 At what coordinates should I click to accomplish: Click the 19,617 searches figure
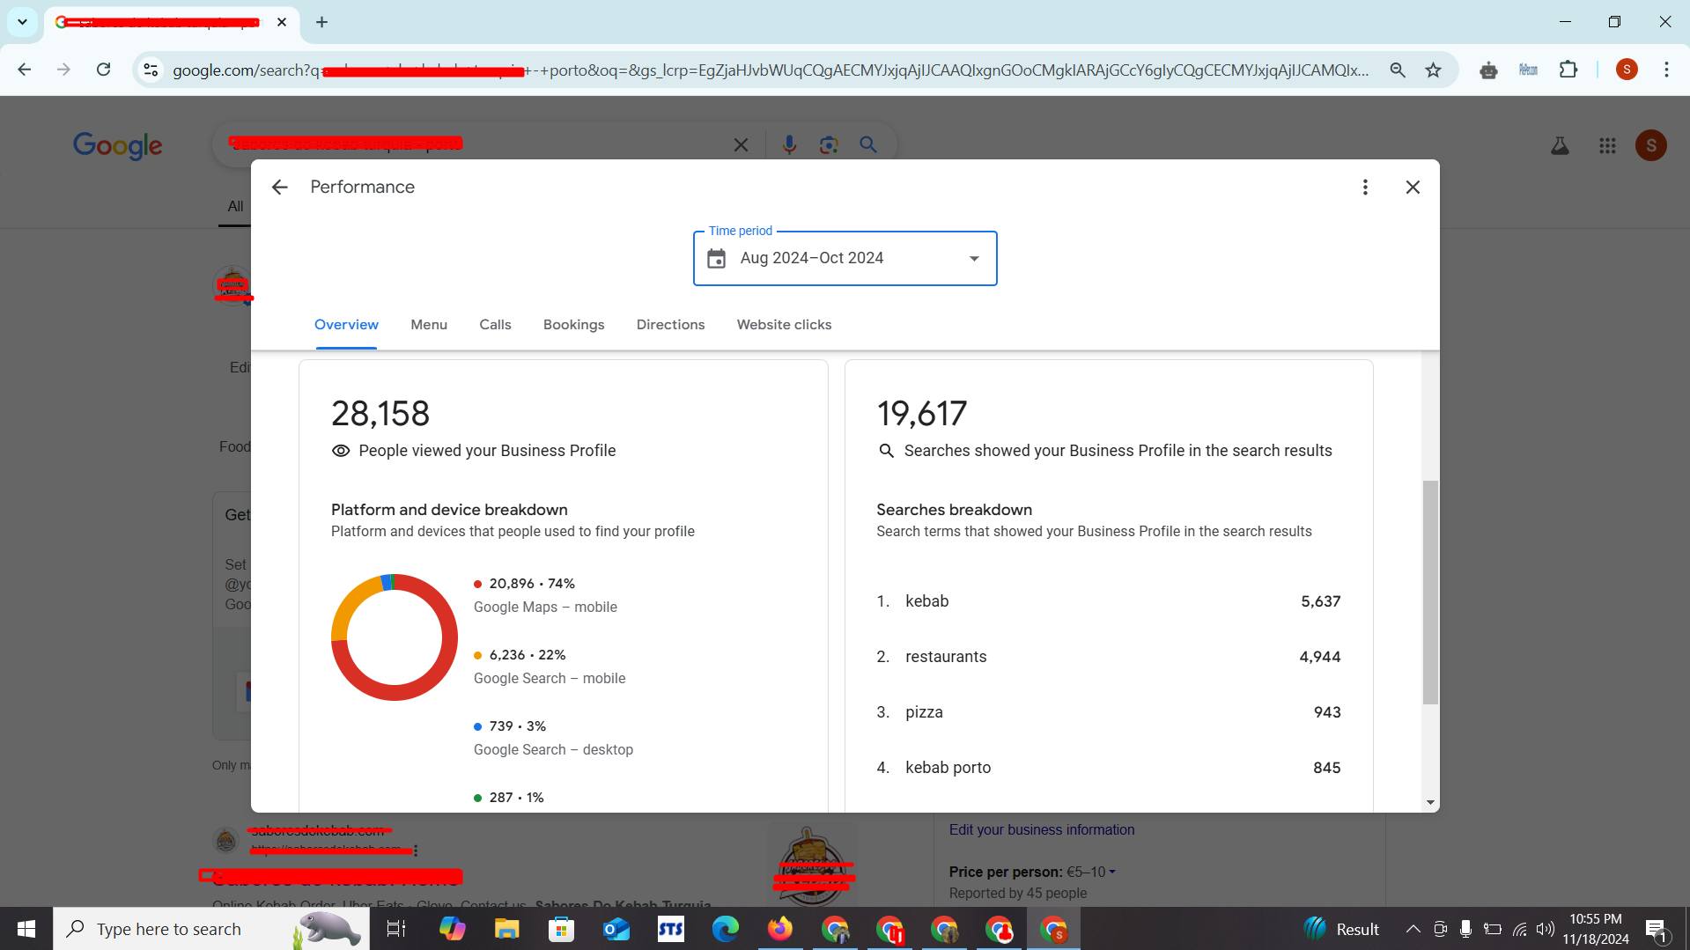[921, 414]
